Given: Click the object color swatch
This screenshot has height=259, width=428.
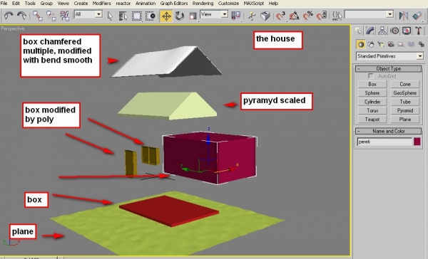Looking at the screenshot, I should point(417,142).
